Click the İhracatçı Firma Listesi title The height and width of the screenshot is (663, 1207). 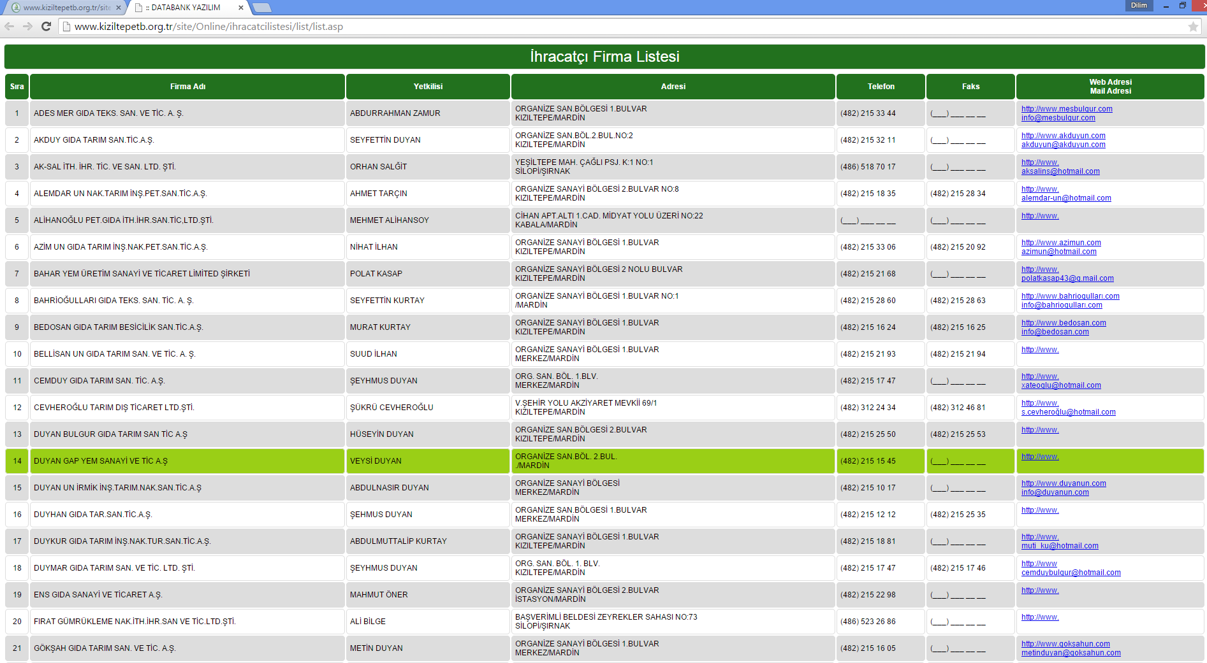coord(604,57)
